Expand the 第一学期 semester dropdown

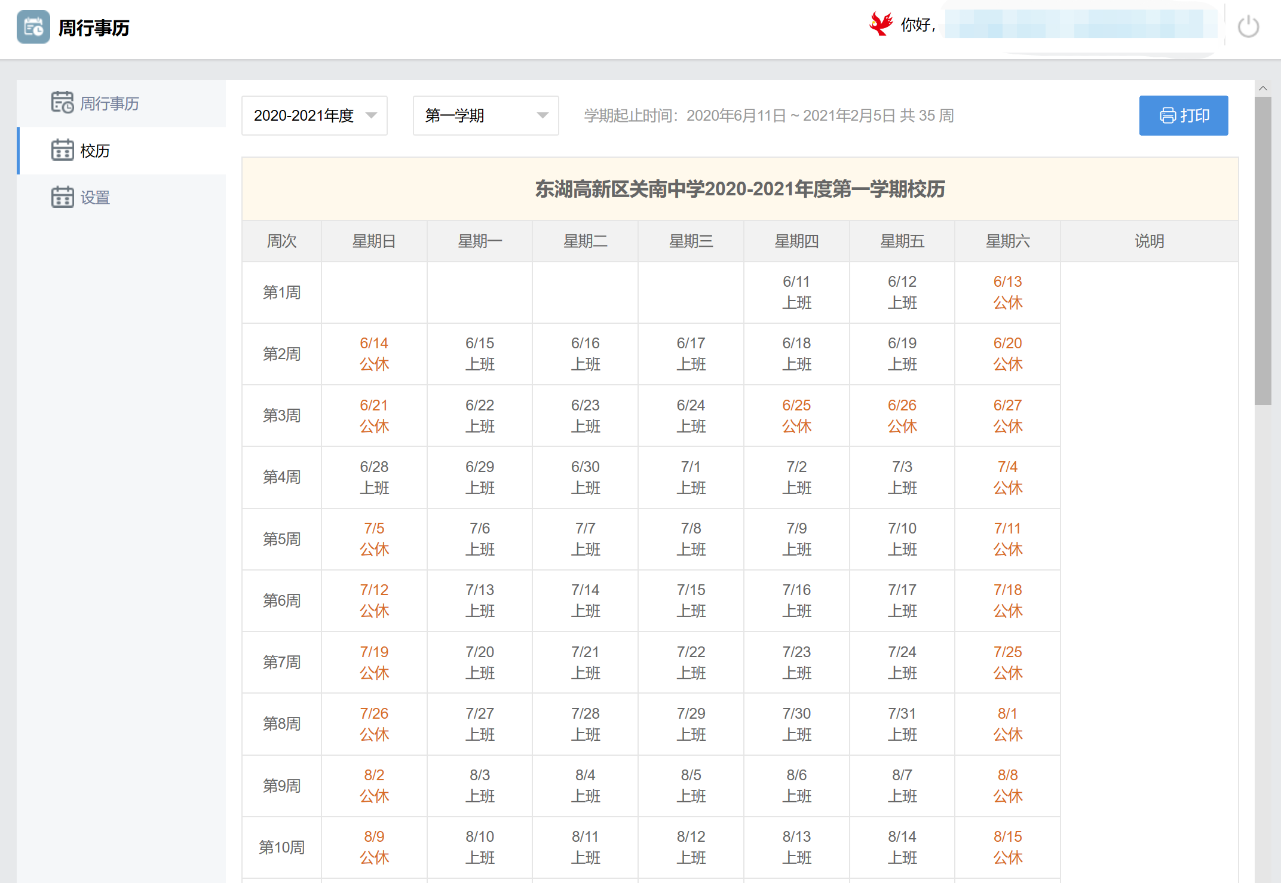click(x=485, y=115)
